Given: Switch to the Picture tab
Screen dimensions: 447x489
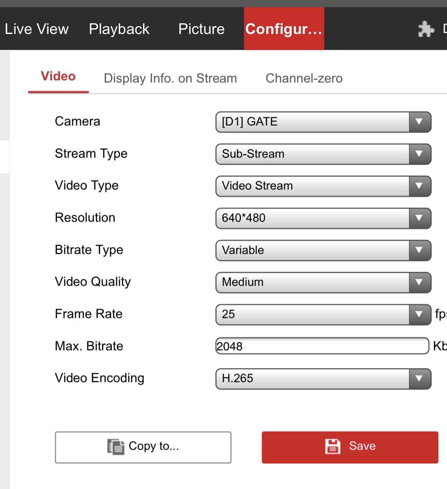Looking at the screenshot, I should tap(201, 29).
